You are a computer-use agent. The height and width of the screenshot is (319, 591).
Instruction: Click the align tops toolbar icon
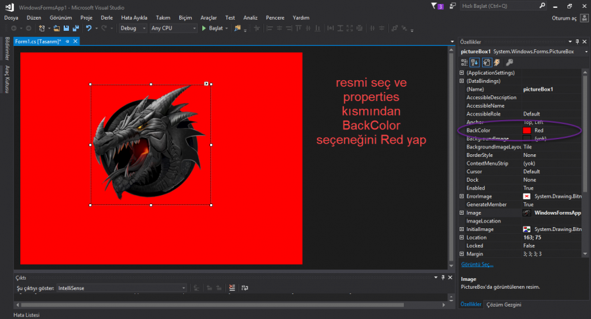coord(299,28)
